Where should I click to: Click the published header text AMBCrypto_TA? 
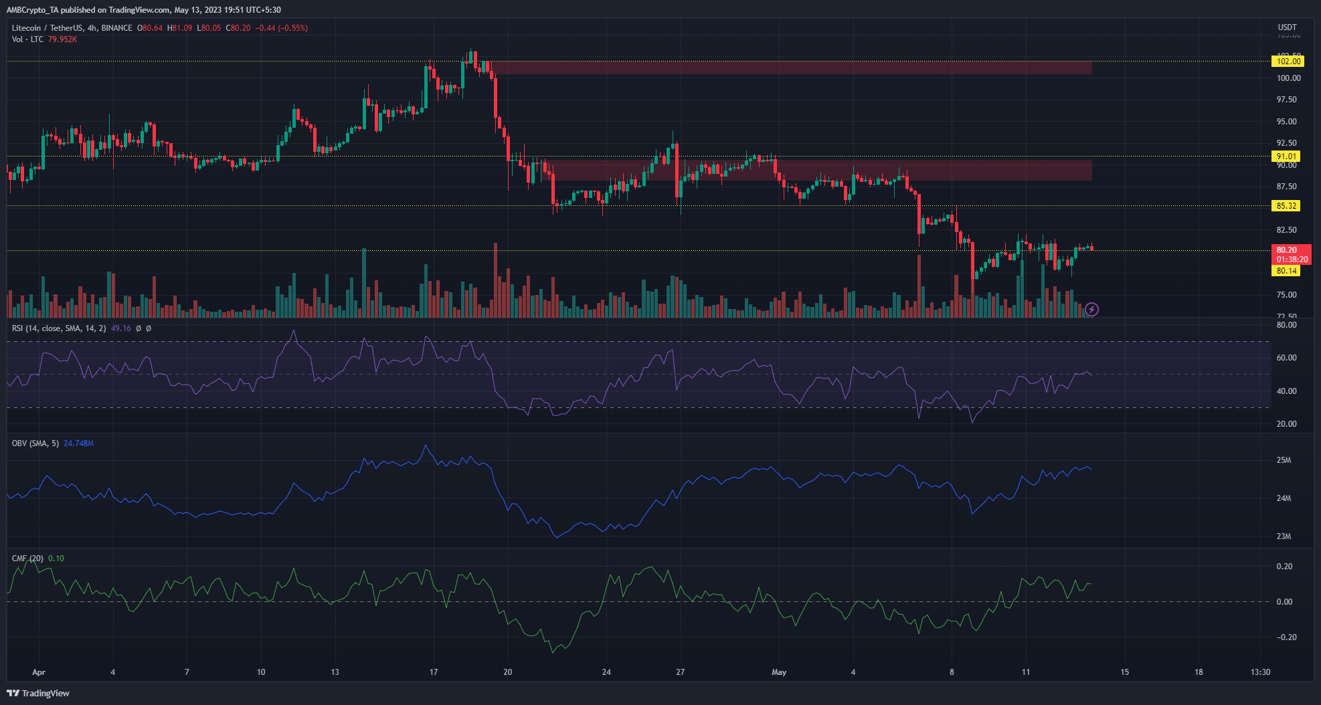pyautogui.click(x=33, y=10)
